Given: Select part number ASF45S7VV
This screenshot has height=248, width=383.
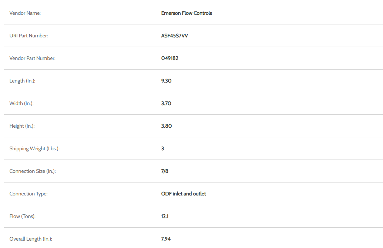Looking at the screenshot, I should tap(174, 36).
